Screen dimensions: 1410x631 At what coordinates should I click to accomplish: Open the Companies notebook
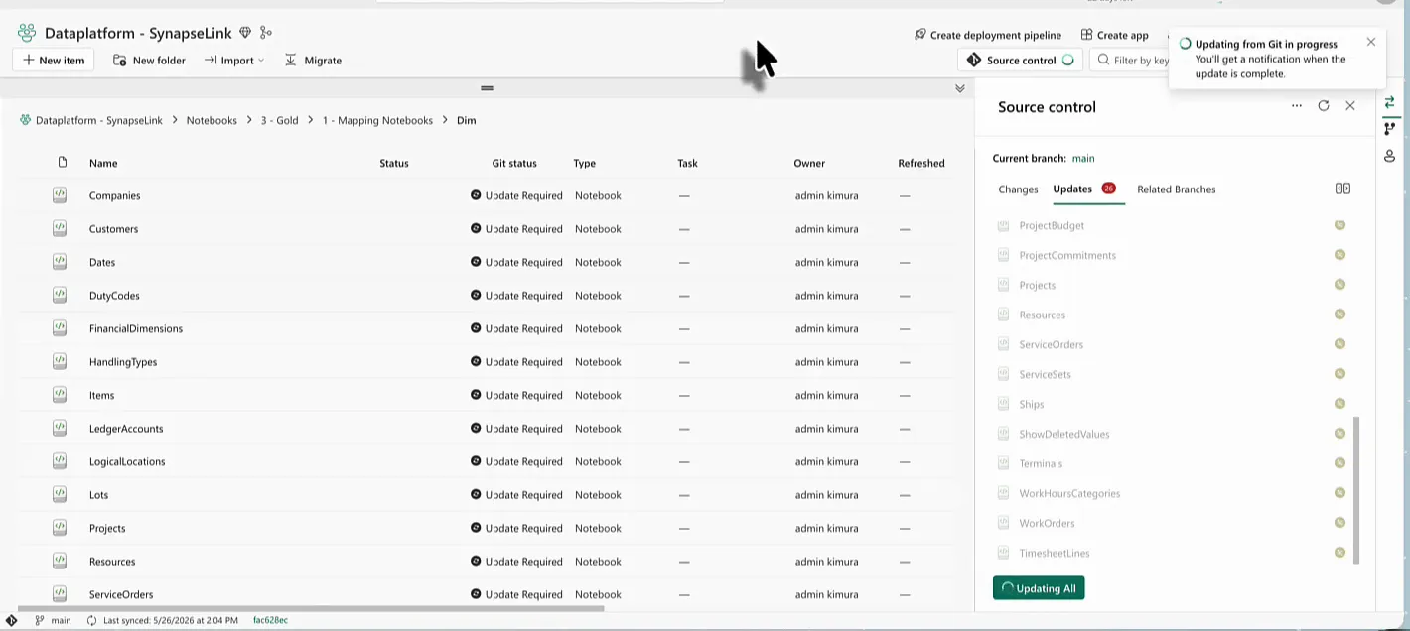[114, 195]
